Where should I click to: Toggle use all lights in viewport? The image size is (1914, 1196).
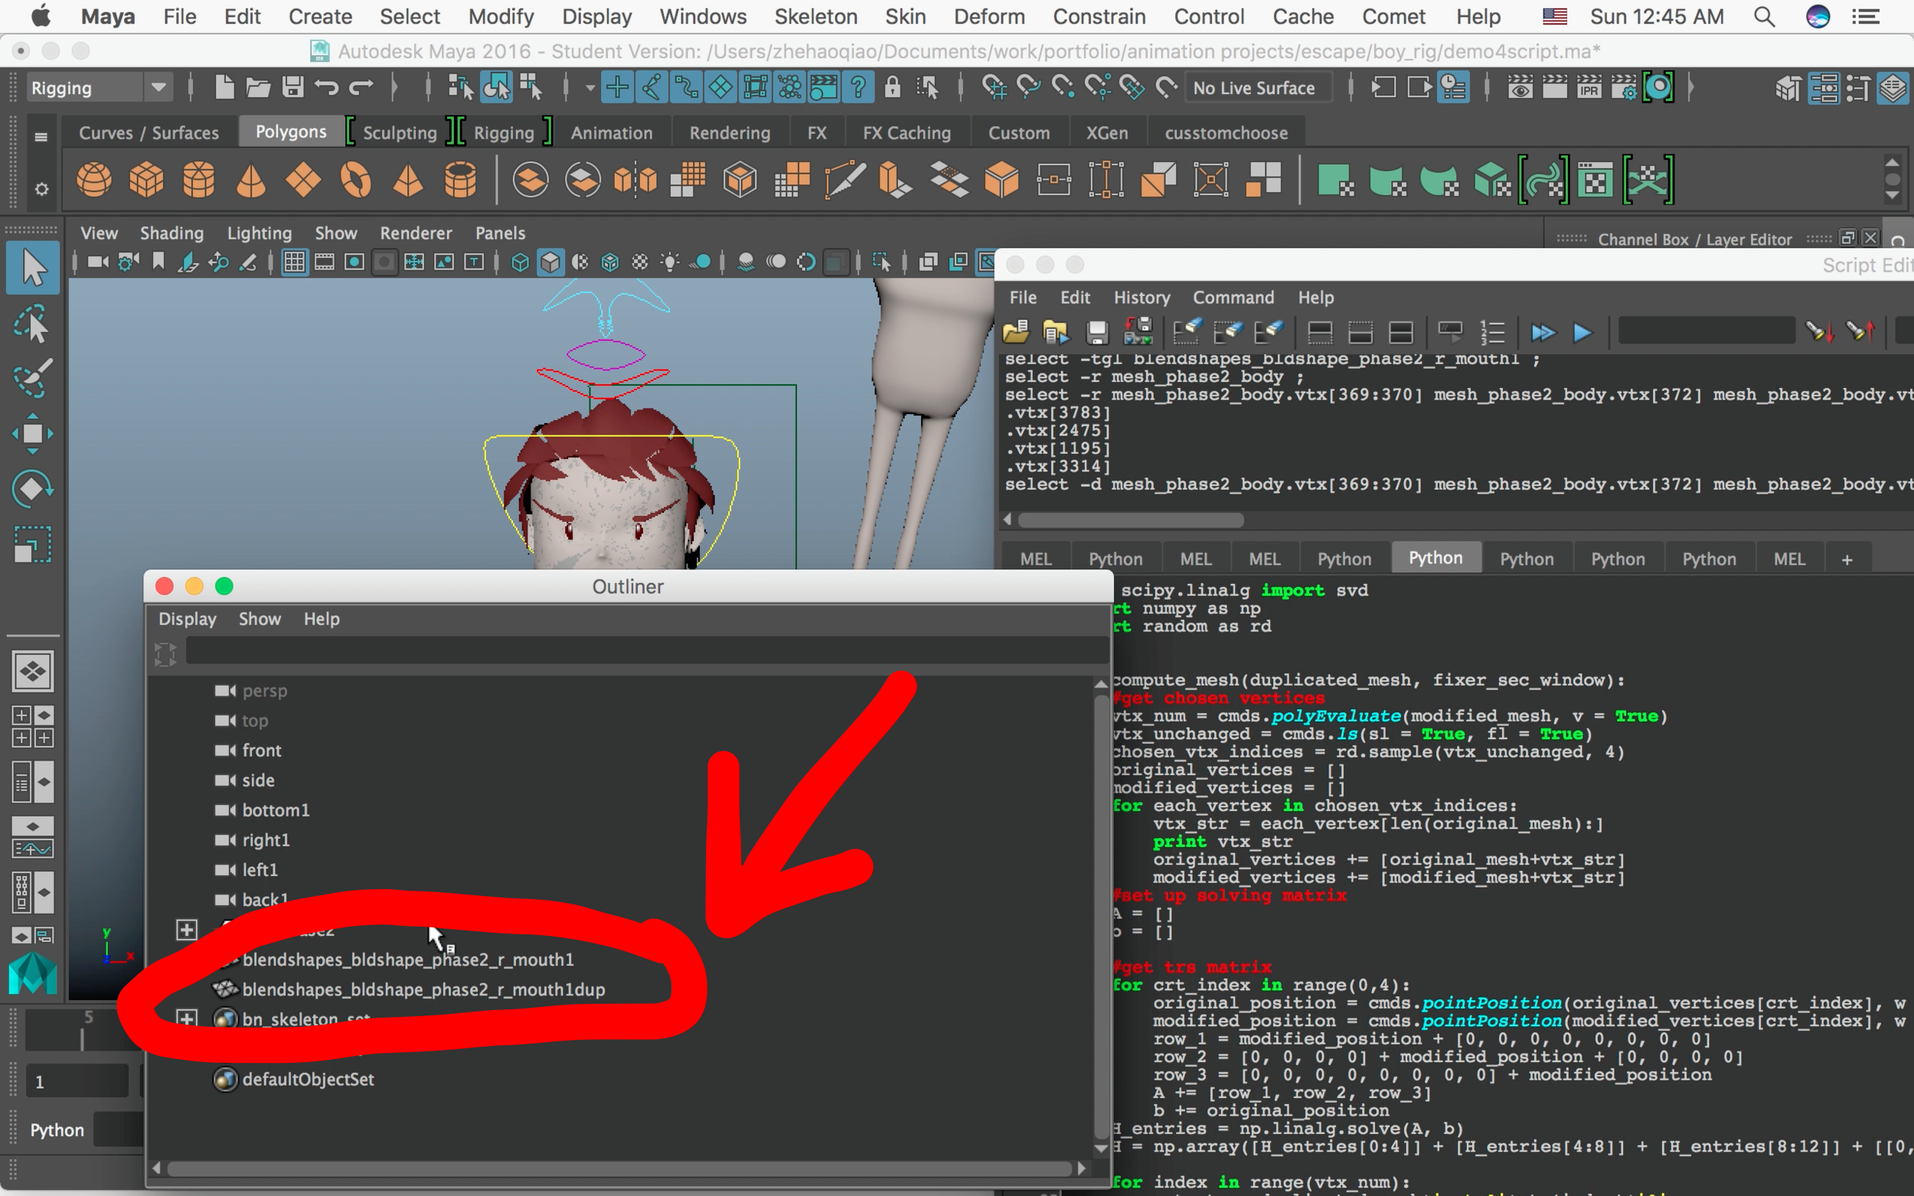click(x=670, y=262)
